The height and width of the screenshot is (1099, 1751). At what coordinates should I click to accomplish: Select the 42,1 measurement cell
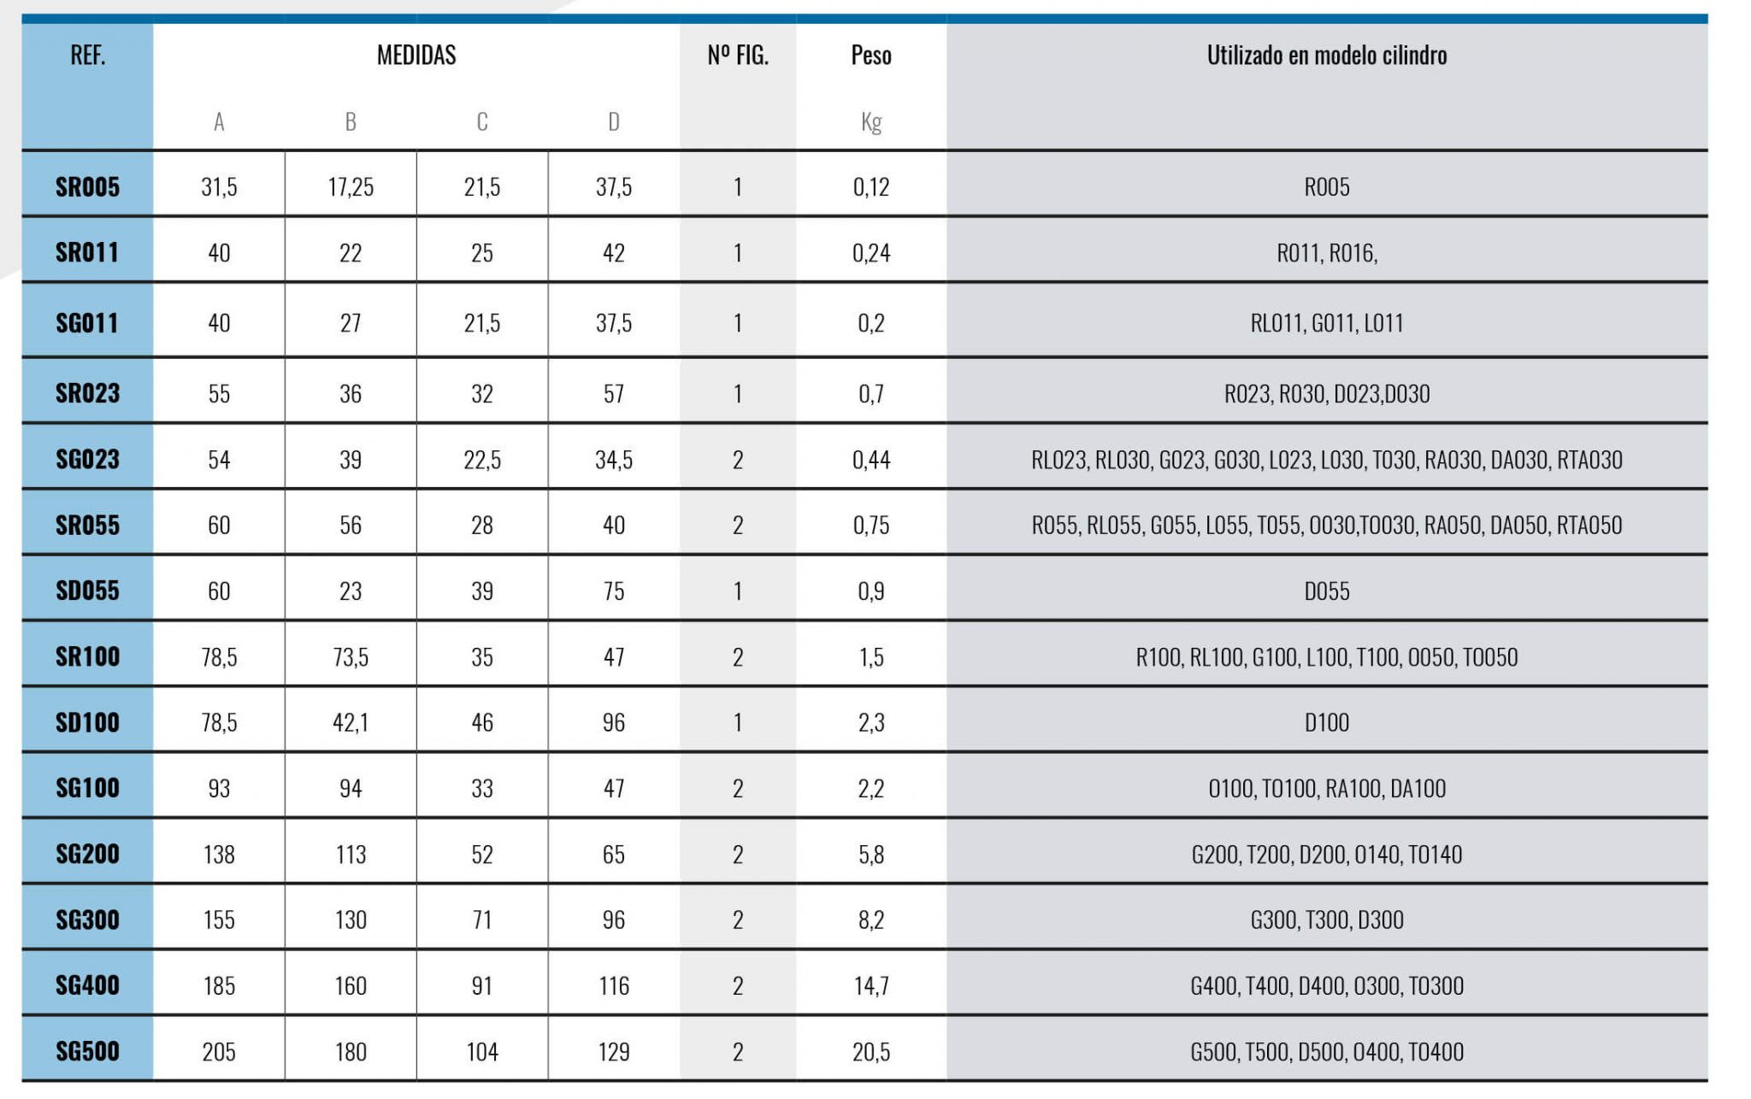pos(351,723)
